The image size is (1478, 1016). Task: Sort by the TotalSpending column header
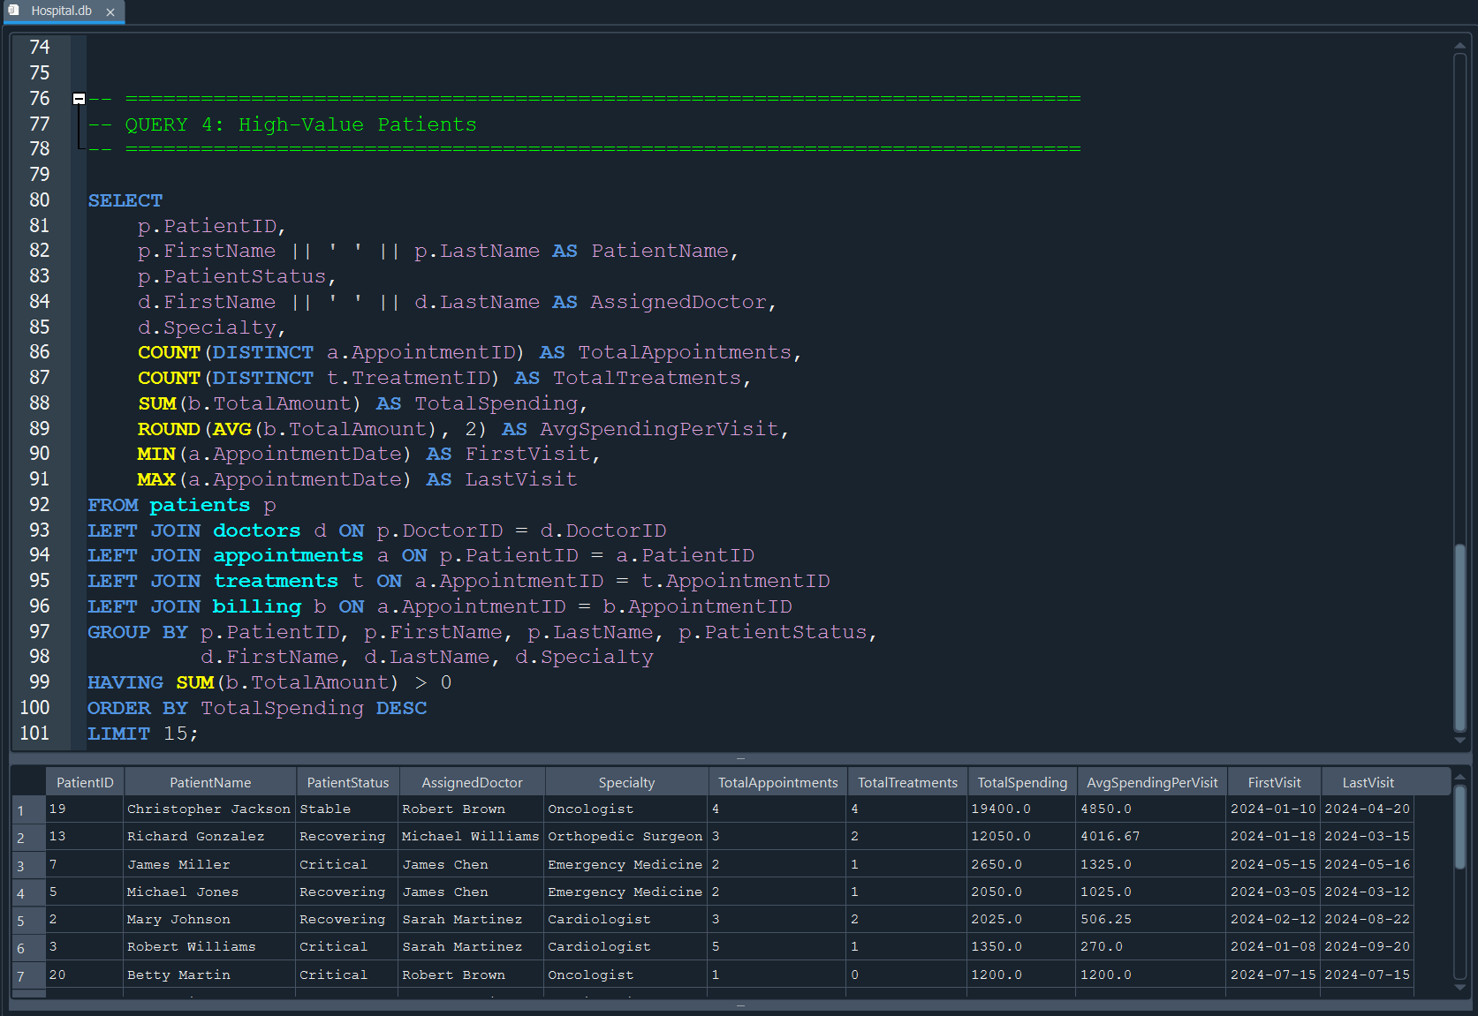click(x=1021, y=782)
